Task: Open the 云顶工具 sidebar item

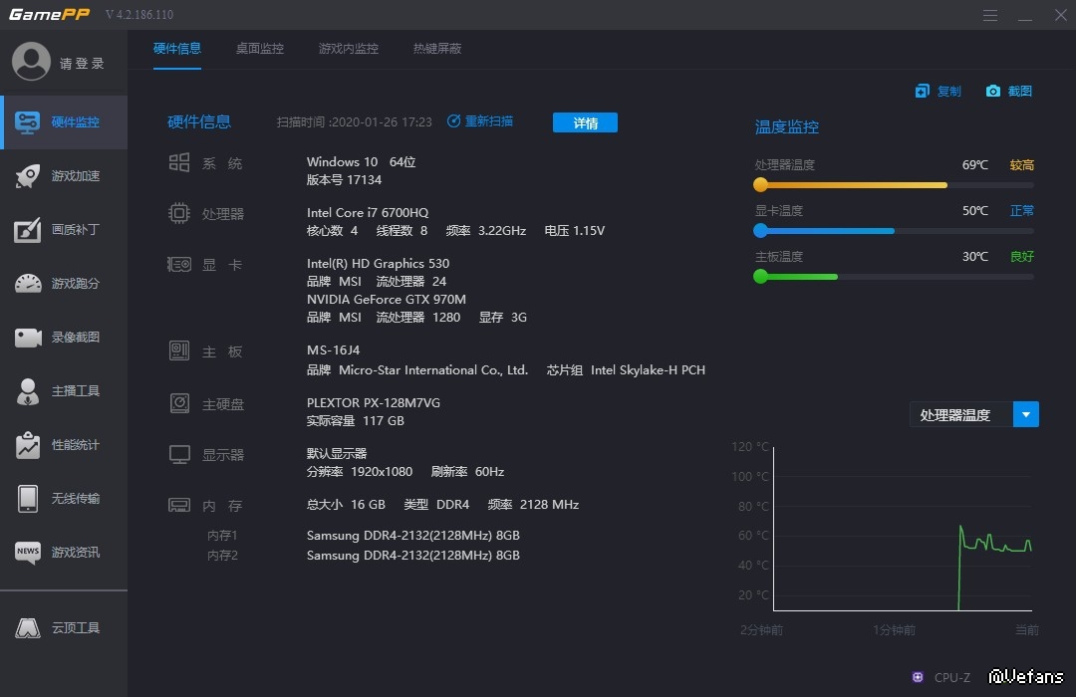Action: click(x=64, y=628)
